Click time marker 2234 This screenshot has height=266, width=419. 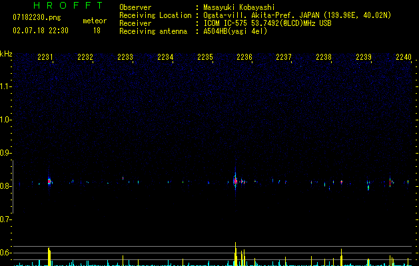(165, 57)
